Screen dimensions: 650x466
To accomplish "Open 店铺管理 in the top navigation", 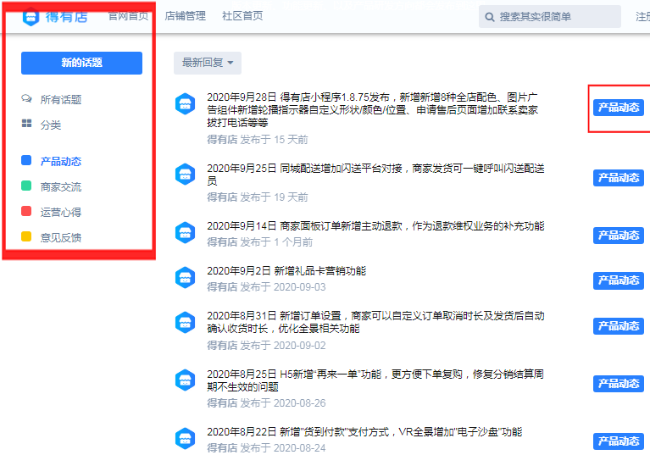I will pos(185,16).
